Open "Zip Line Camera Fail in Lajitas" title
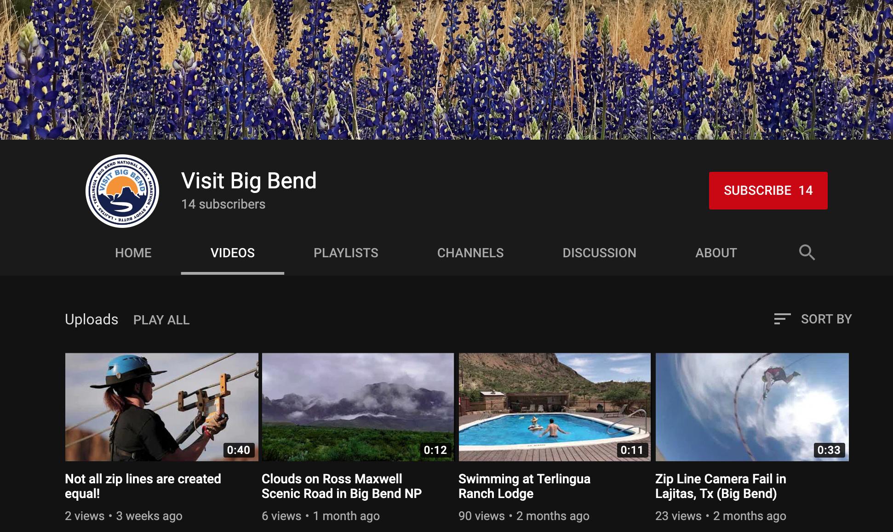This screenshot has width=893, height=532. 721,486
